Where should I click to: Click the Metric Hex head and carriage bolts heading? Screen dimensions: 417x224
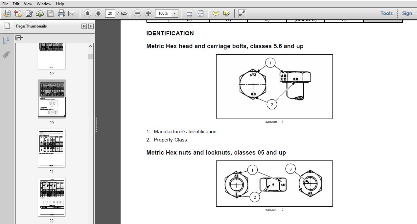[225, 46]
